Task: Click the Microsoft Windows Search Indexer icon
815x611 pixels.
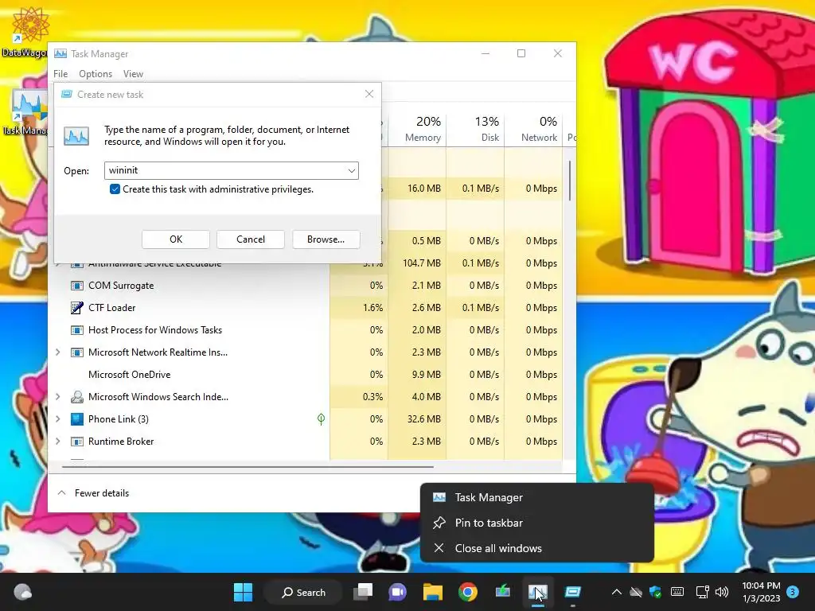Action: point(77,397)
